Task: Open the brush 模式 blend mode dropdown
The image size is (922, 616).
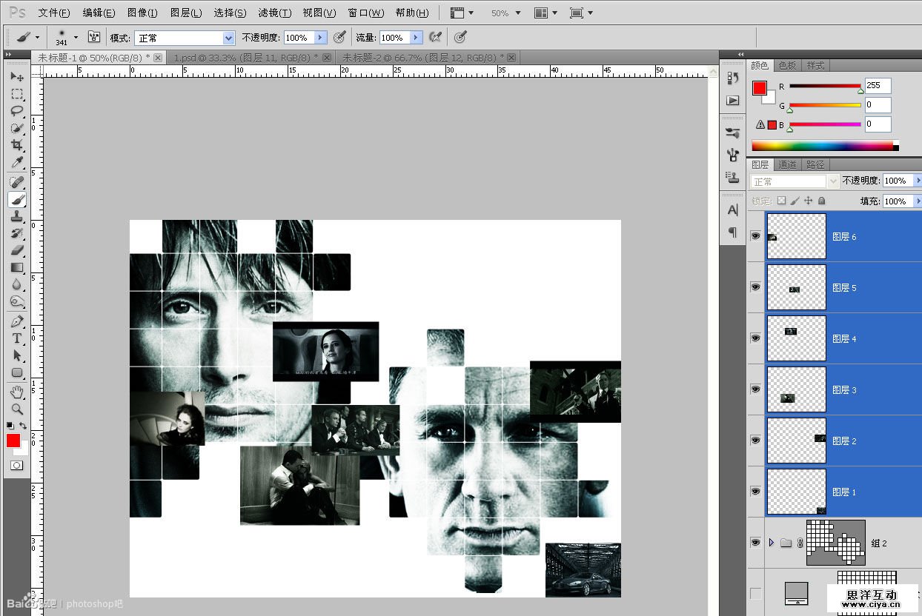Action: [228, 38]
